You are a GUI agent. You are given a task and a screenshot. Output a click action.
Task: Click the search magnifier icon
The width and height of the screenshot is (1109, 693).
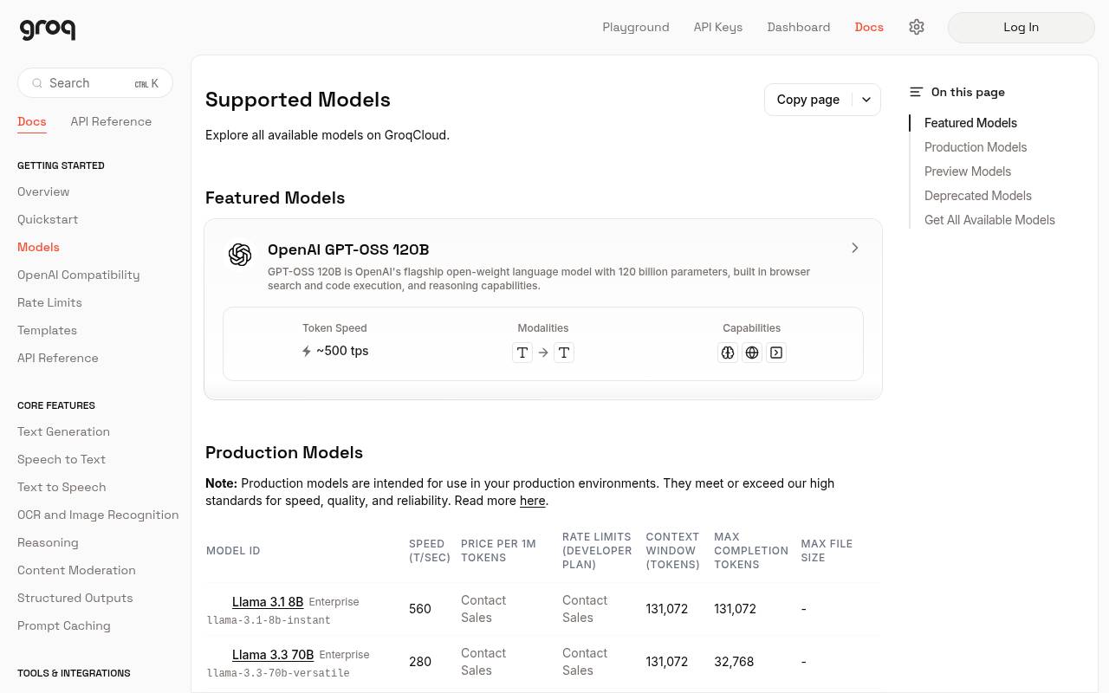pyautogui.click(x=37, y=83)
